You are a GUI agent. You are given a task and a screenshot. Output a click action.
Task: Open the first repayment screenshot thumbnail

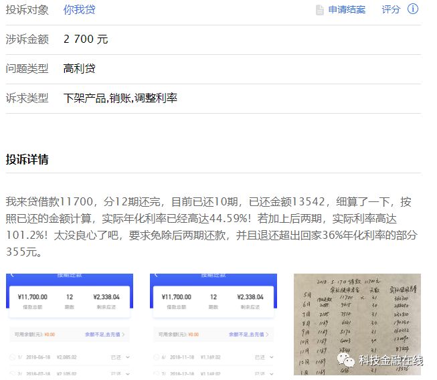click(70, 324)
